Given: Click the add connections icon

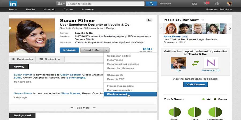Looking at the screenshot, I should point(217,4).
